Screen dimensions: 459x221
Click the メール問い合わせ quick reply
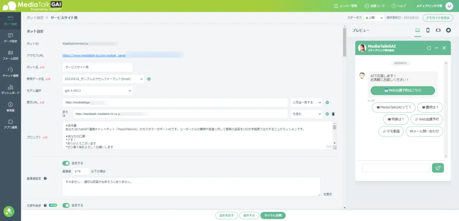pyautogui.click(x=424, y=131)
